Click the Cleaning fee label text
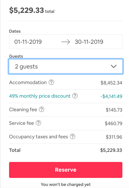The width and height of the screenshot is (129, 188). click(23, 109)
